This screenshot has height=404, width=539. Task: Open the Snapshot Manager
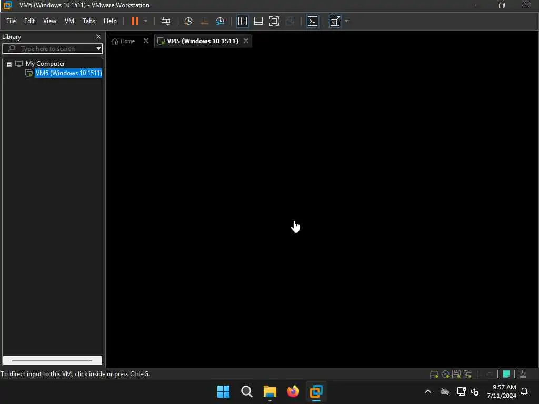[220, 21]
